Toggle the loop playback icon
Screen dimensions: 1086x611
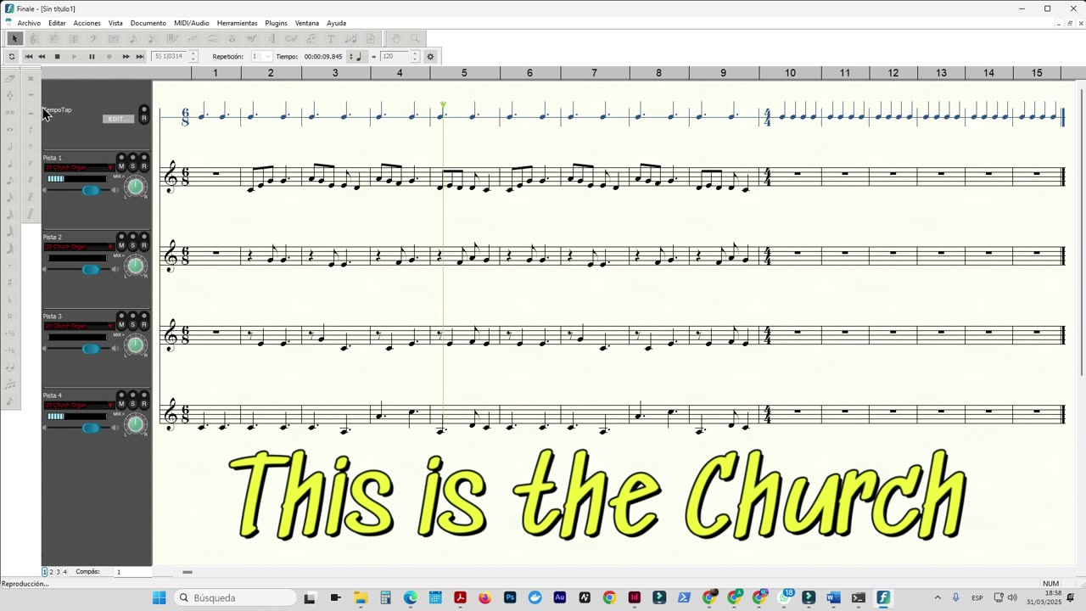12,57
